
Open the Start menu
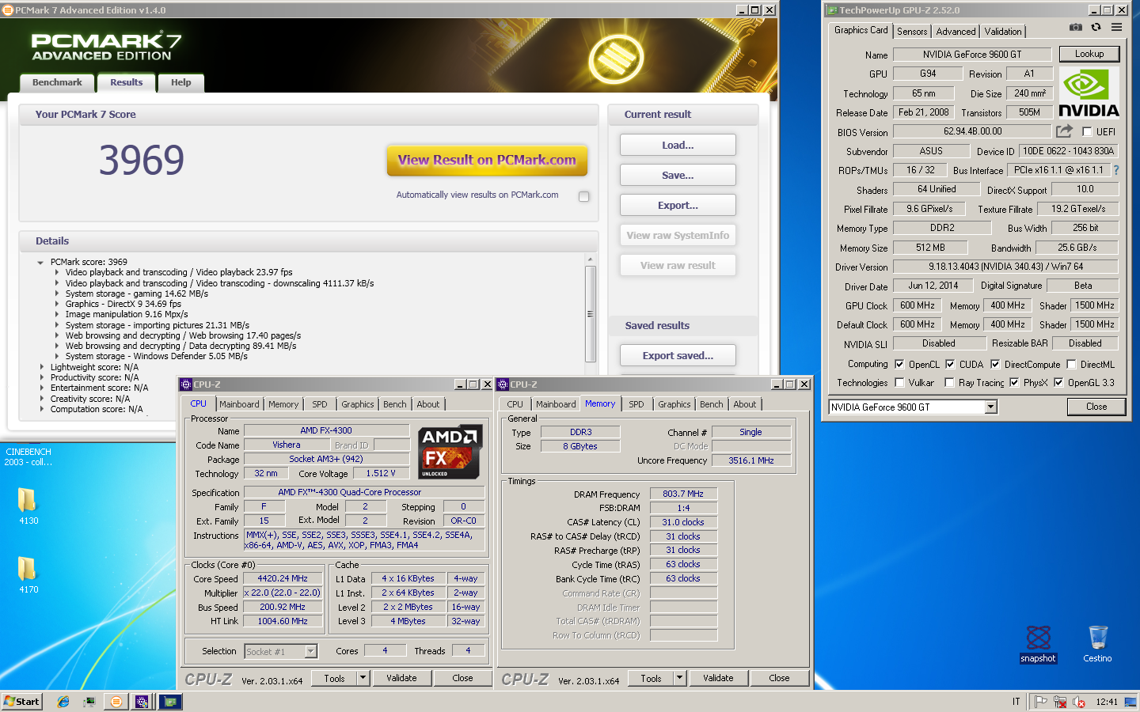21,702
